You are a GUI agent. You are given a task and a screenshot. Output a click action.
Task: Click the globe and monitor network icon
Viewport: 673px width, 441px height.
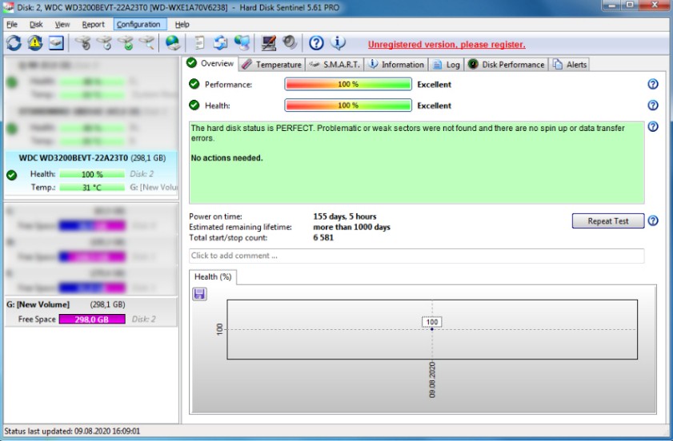(x=242, y=43)
